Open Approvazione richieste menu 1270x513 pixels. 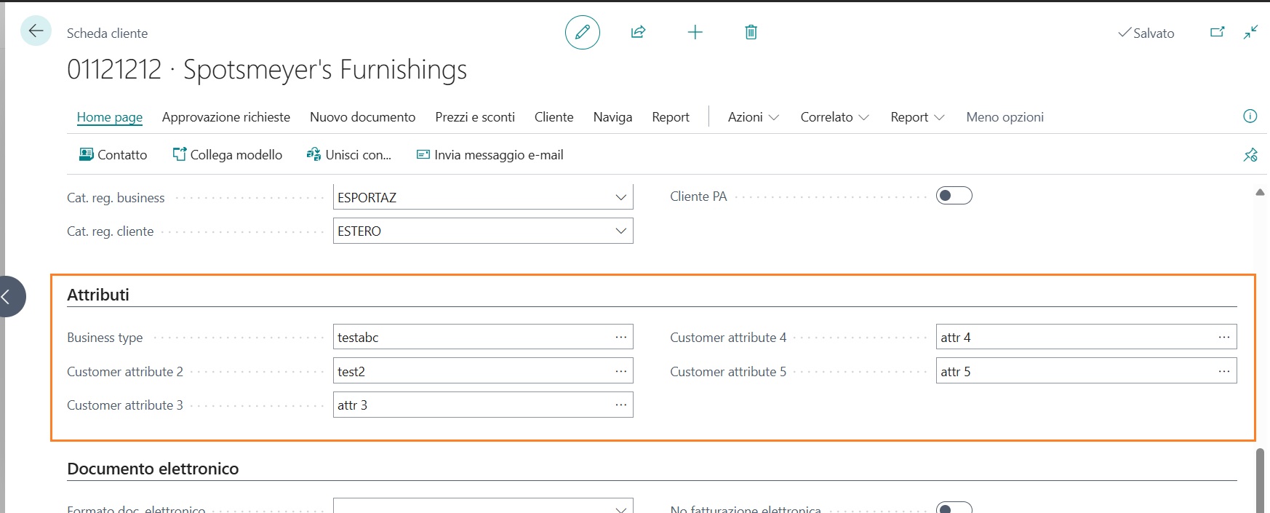click(226, 117)
